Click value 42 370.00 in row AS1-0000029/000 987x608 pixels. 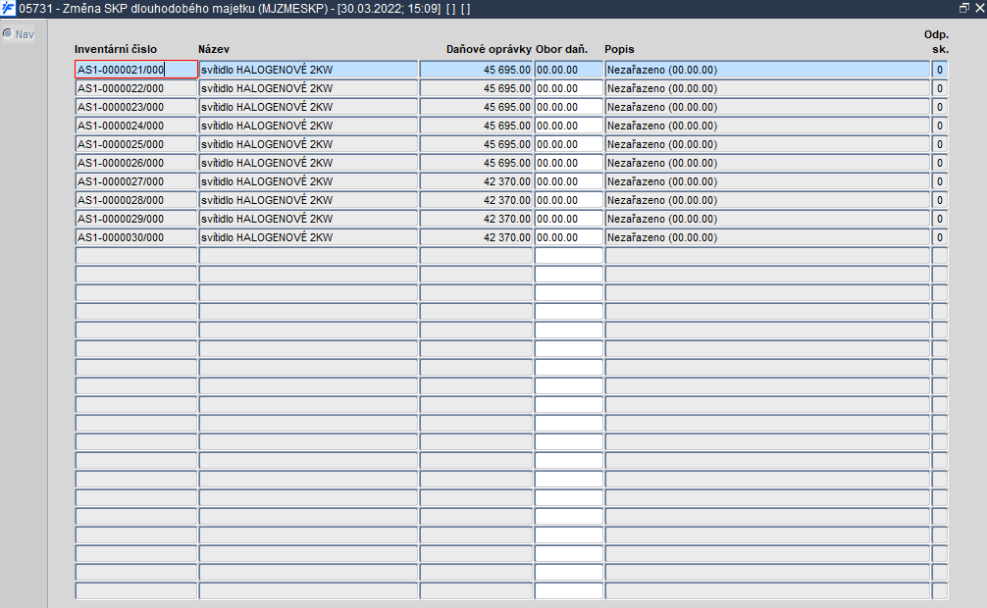pos(476,219)
